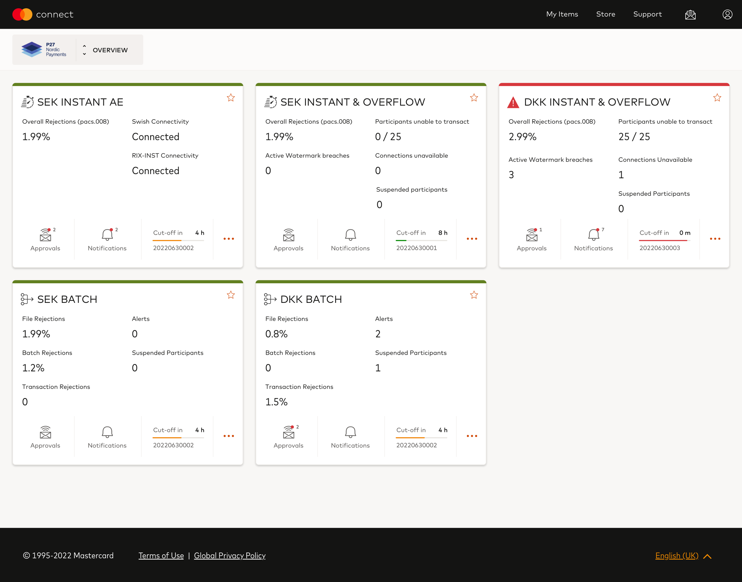Image resolution: width=742 pixels, height=582 pixels.
Task: Open Notifications in DKK INSTANT & OVERFLOW
Action: (x=593, y=240)
